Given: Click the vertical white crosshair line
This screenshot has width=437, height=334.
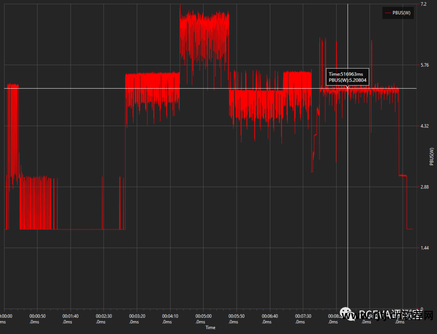Looking at the screenshot, I should pyautogui.click(x=348, y=202).
